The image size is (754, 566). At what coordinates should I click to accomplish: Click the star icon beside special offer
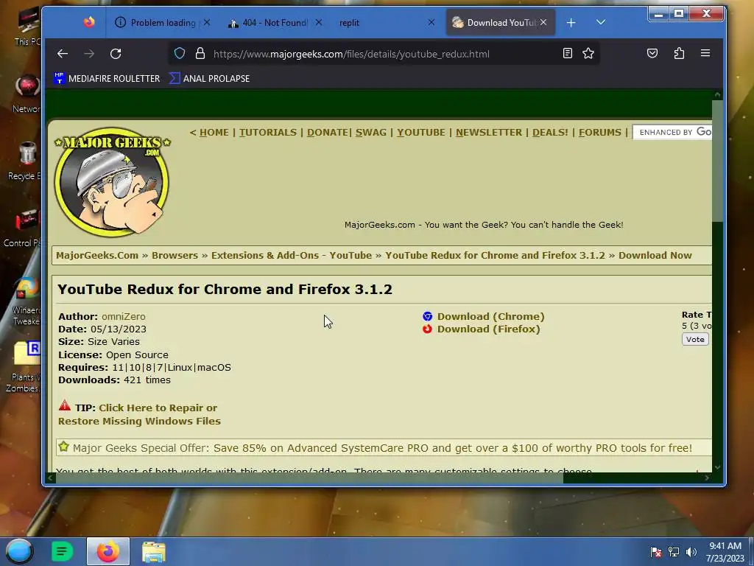click(x=63, y=447)
